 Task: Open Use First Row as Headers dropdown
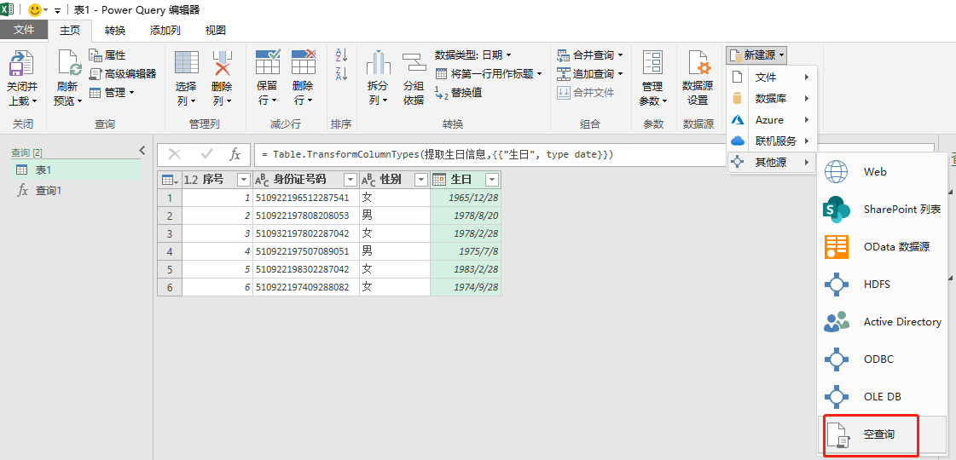coord(489,74)
